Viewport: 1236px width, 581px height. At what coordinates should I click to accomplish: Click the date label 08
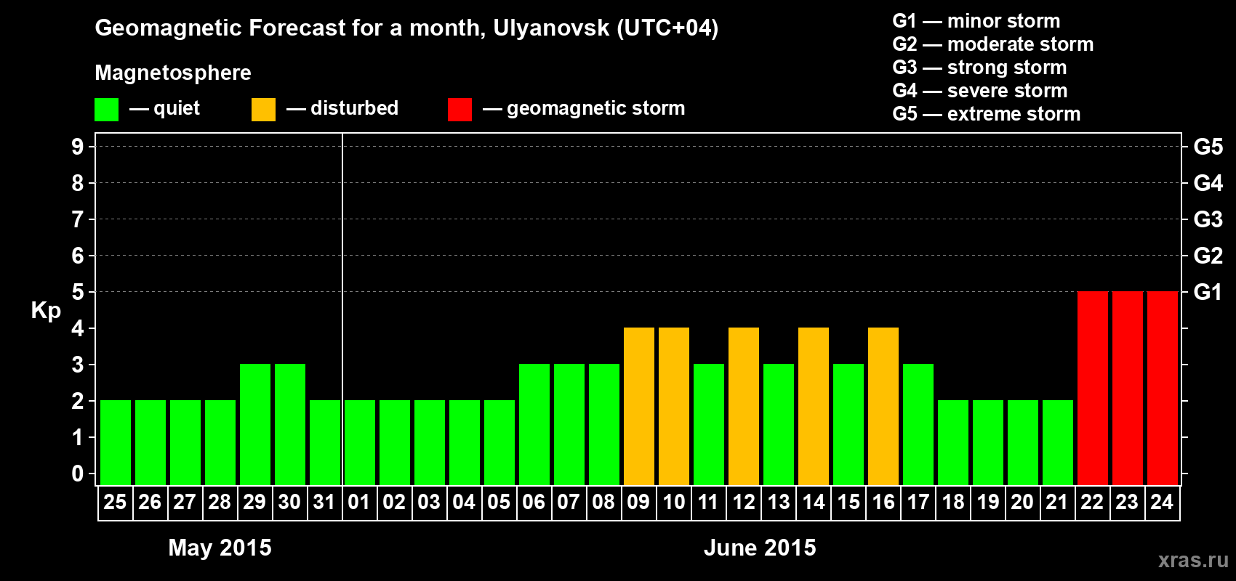(603, 502)
